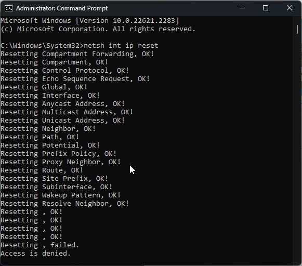The height and width of the screenshot is (266, 302).
Task: Click the 'Resetting Multicast Address, OK!' line
Action: click(67, 112)
